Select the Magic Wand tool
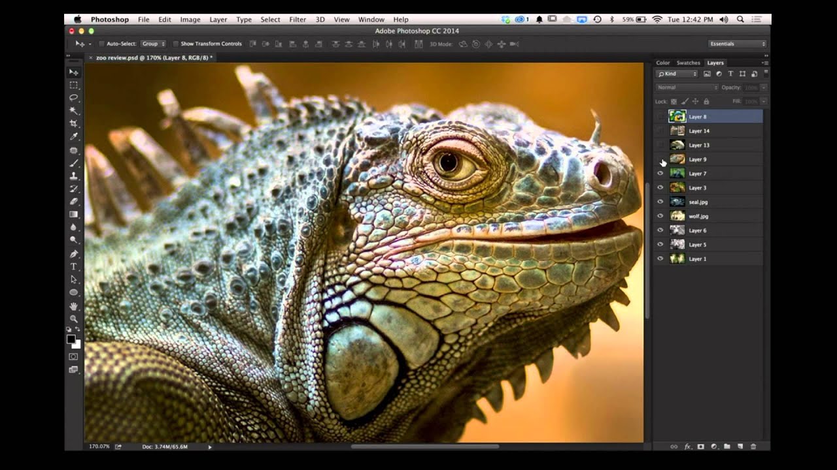Screen dimensions: 837x470 pyautogui.click(x=73, y=111)
